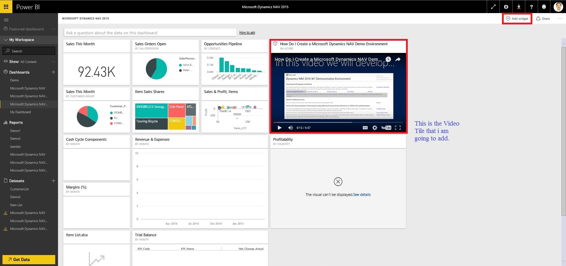This screenshot has width=566, height=266.
Task: Click the Add widget button
Action: click(x=517, y=19)
